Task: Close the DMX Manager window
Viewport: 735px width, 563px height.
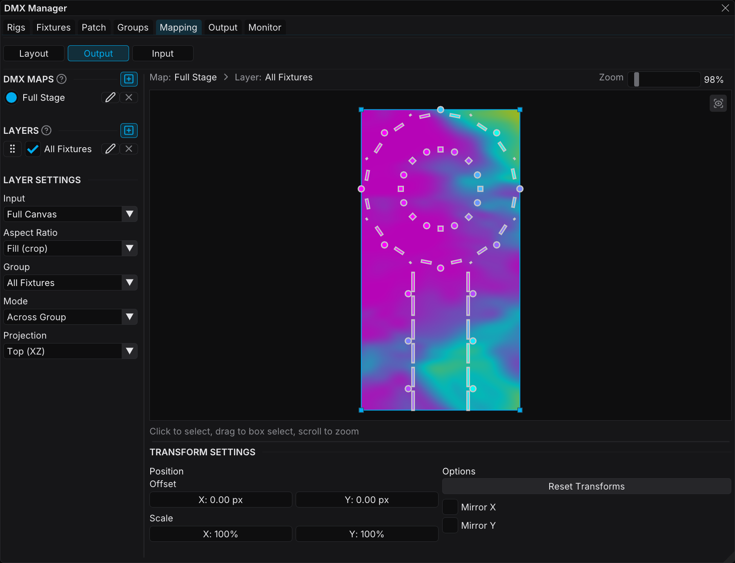Action: pos(725,8)
